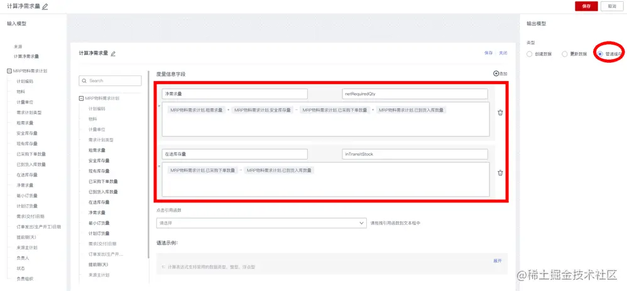The image size is (627, 291).
Task: Select 计划订货量 in the dialog field tree
Action: tap(99, 233)
